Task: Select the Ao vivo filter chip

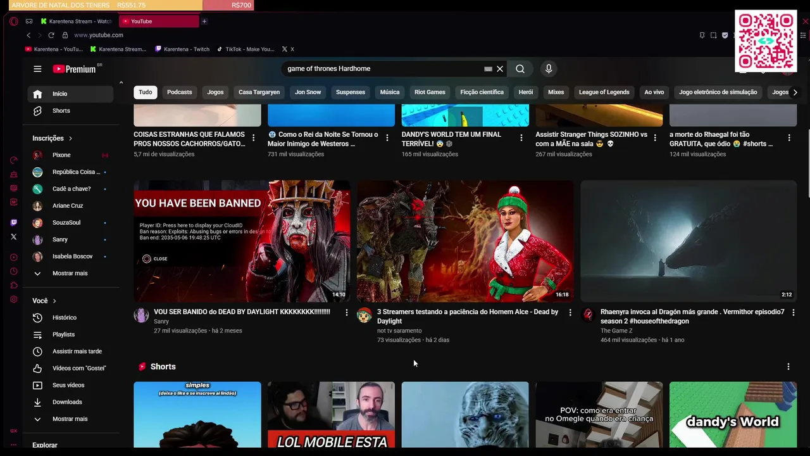Action: tap(654, 92)
